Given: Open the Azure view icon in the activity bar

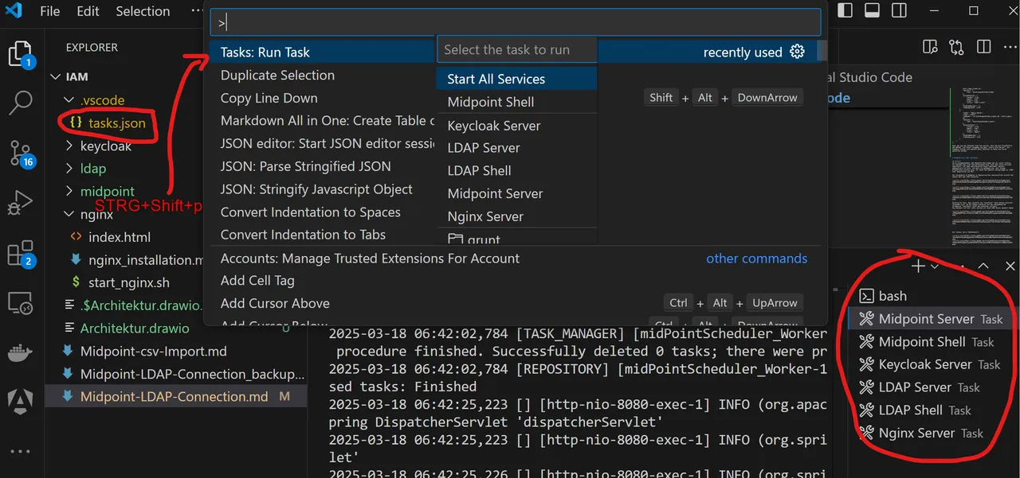Looking at the screenshot, I should point(20,399).
